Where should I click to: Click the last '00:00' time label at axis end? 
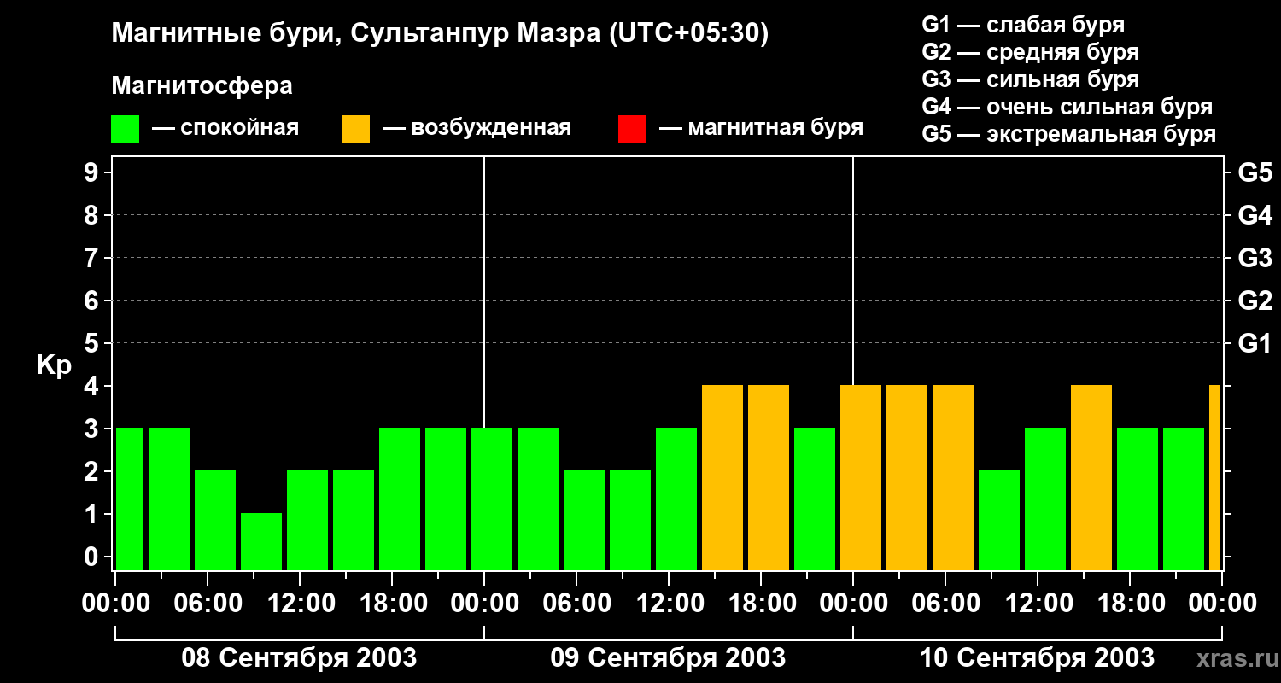(1222, 604)
